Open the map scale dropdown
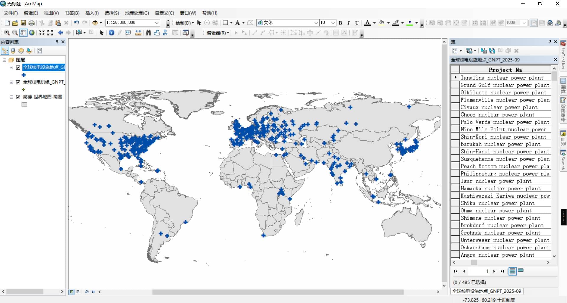 click(157, 23)
